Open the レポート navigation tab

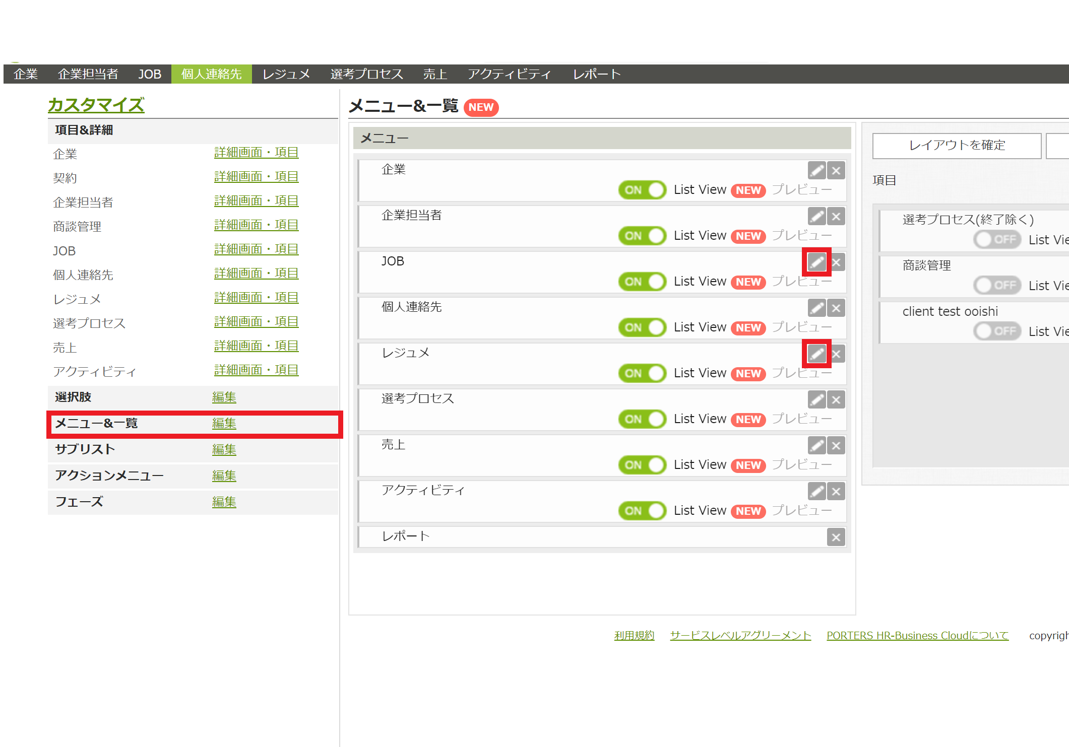click(x=597, y=74)
